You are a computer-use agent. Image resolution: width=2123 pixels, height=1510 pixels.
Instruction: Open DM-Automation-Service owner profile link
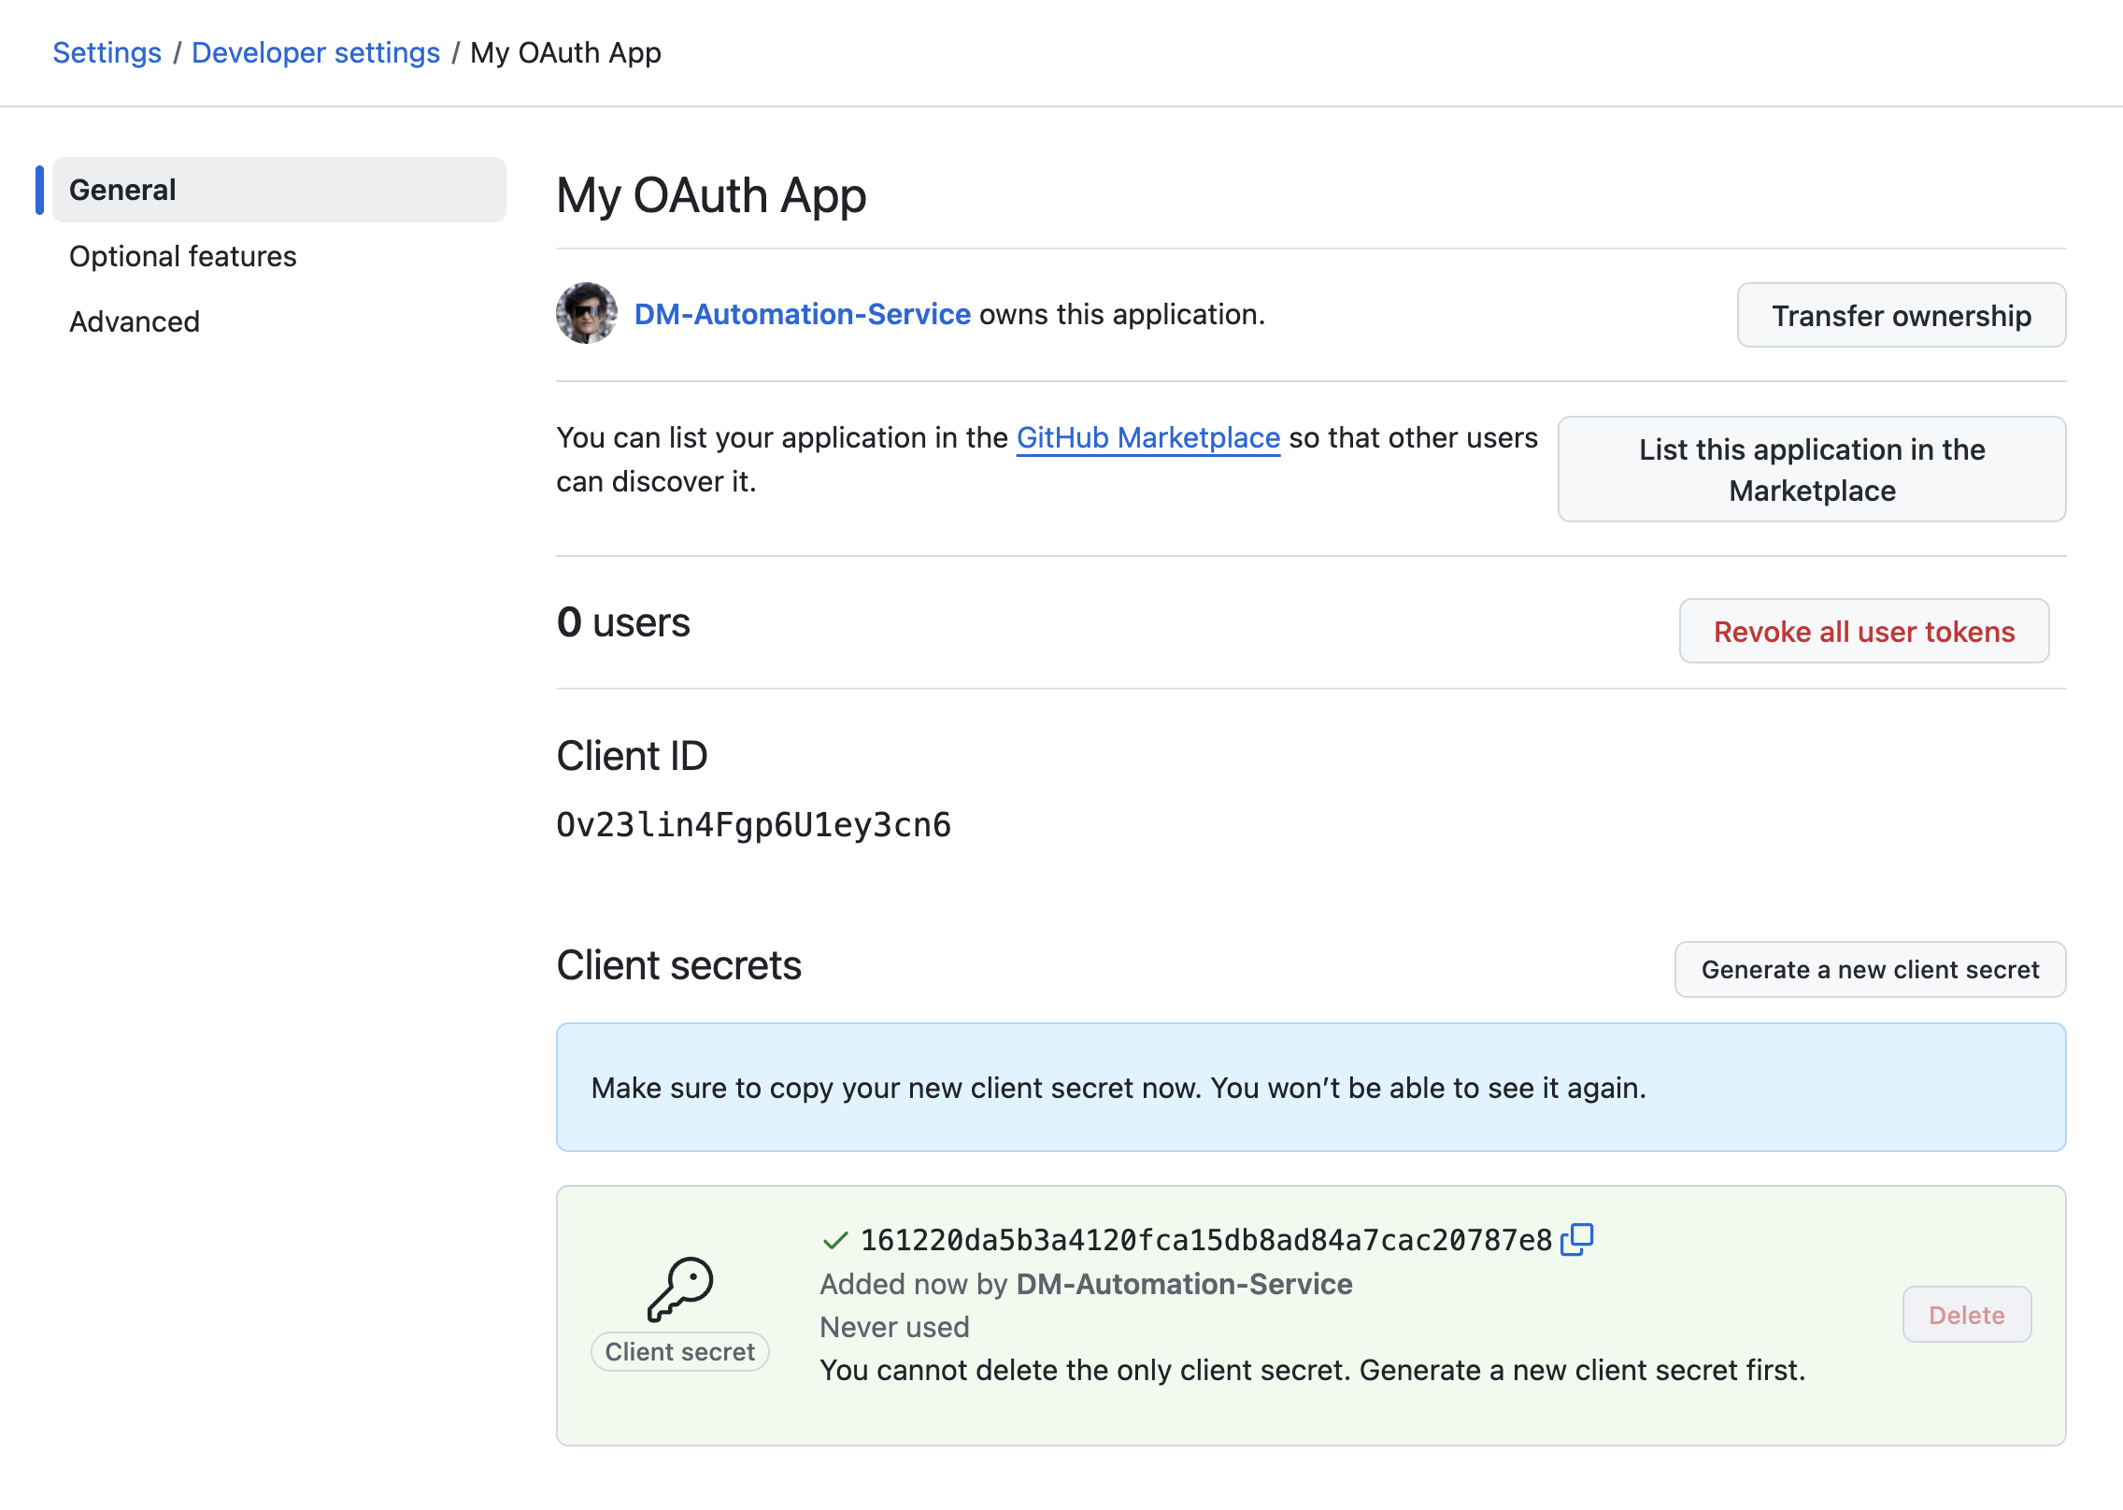pos(802,314)
